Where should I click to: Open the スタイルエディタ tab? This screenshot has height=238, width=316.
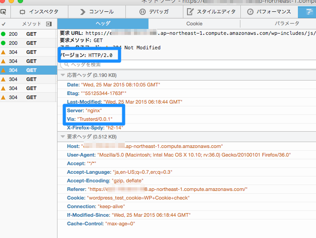point(211,12)
